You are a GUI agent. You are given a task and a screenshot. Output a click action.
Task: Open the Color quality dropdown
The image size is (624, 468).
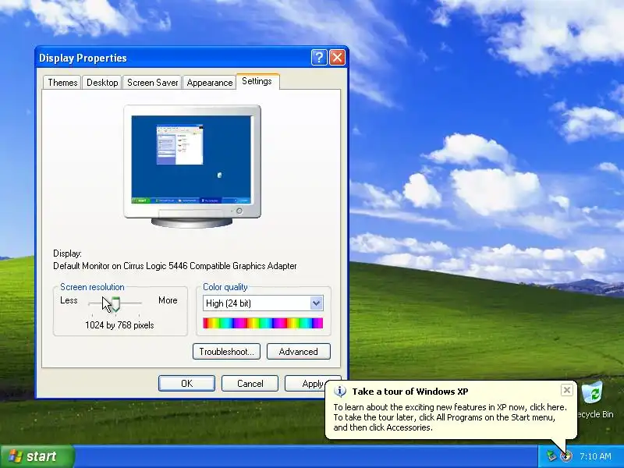click(316, 303)
